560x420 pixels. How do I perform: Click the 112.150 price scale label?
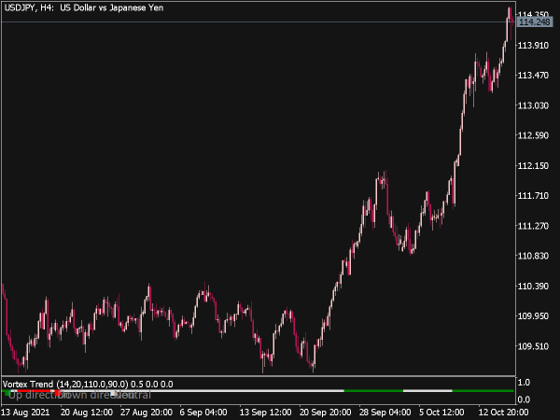click(533, 166)
